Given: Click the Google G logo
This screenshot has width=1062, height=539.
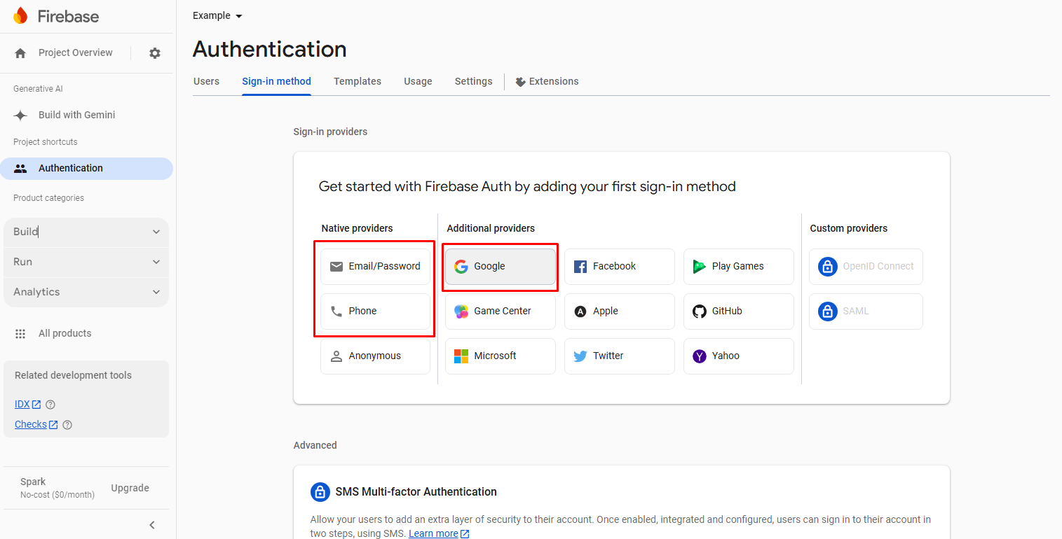Looking at the screenshot, I should [x=461, y=267].
